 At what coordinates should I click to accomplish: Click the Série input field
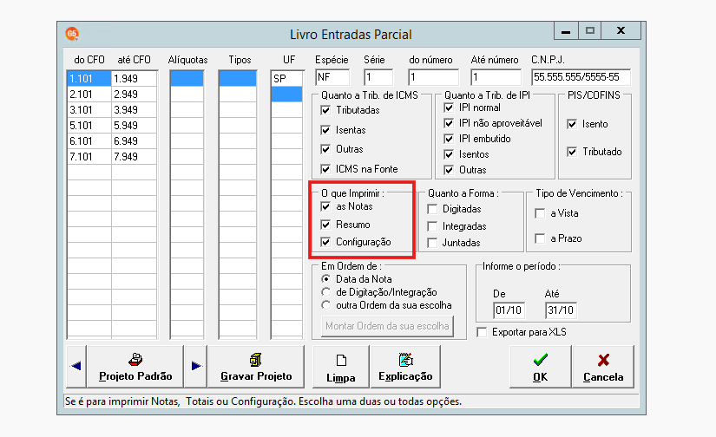pyautogui.click(x=378, y=77)
